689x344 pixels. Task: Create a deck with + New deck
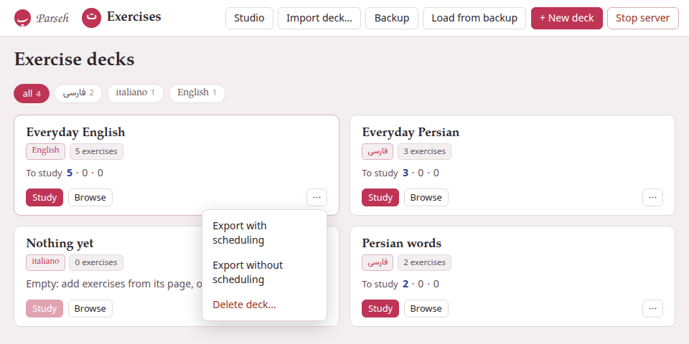coord(567,18)
